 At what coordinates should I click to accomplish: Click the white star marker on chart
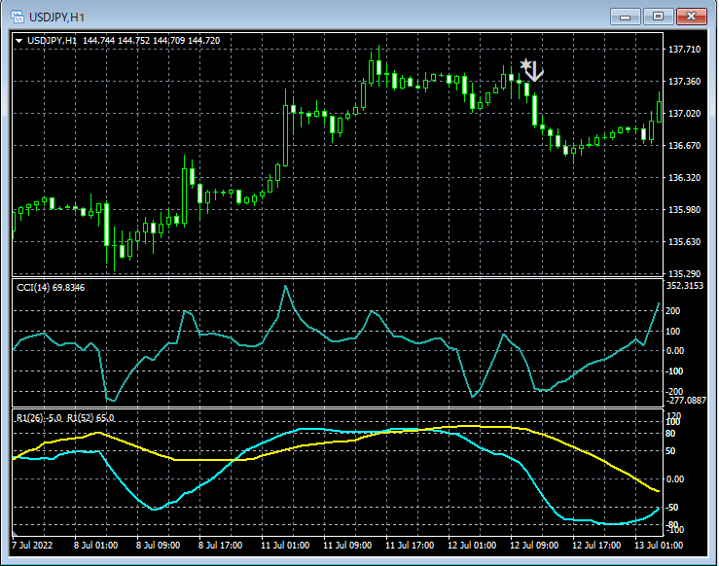pyautogui.click(x=525, y=65)
